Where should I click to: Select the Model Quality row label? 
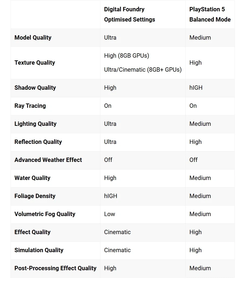(x=33, y=38)
